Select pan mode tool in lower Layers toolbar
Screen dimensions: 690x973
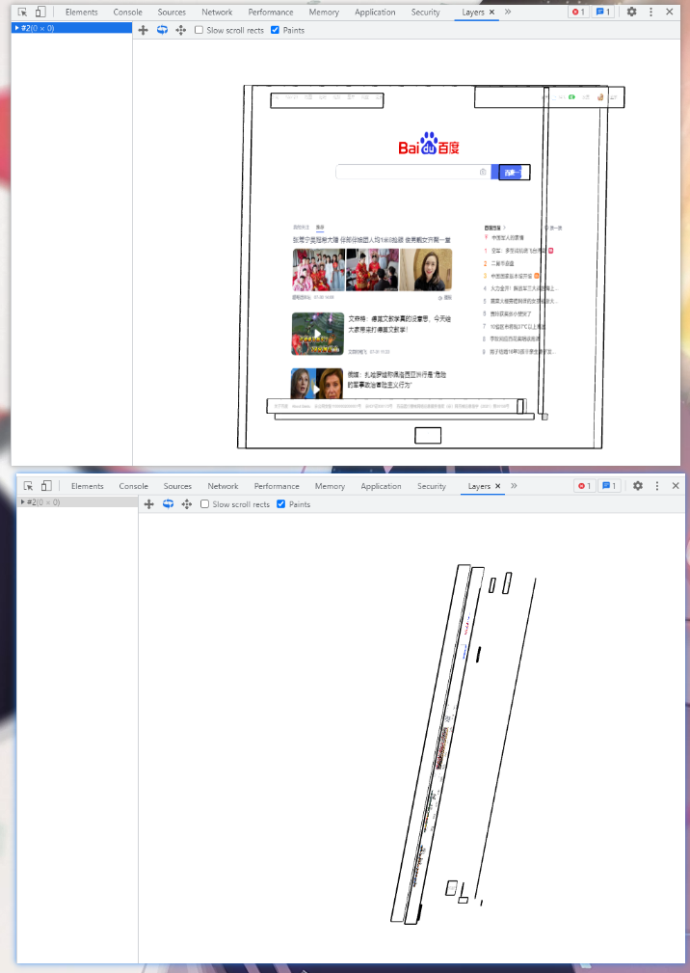(148, 504)
